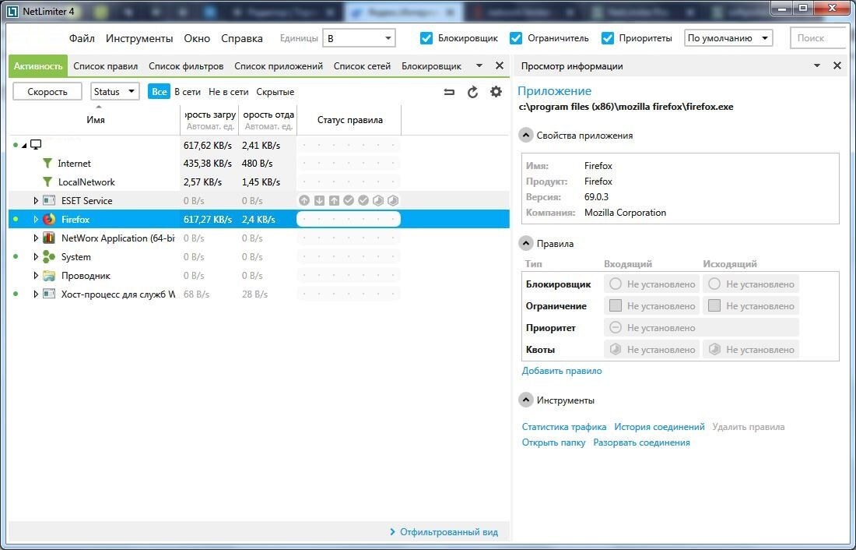Open the Единицы units dropdown
The height and width of the screenshot is (550, 856).
point(359,38)
